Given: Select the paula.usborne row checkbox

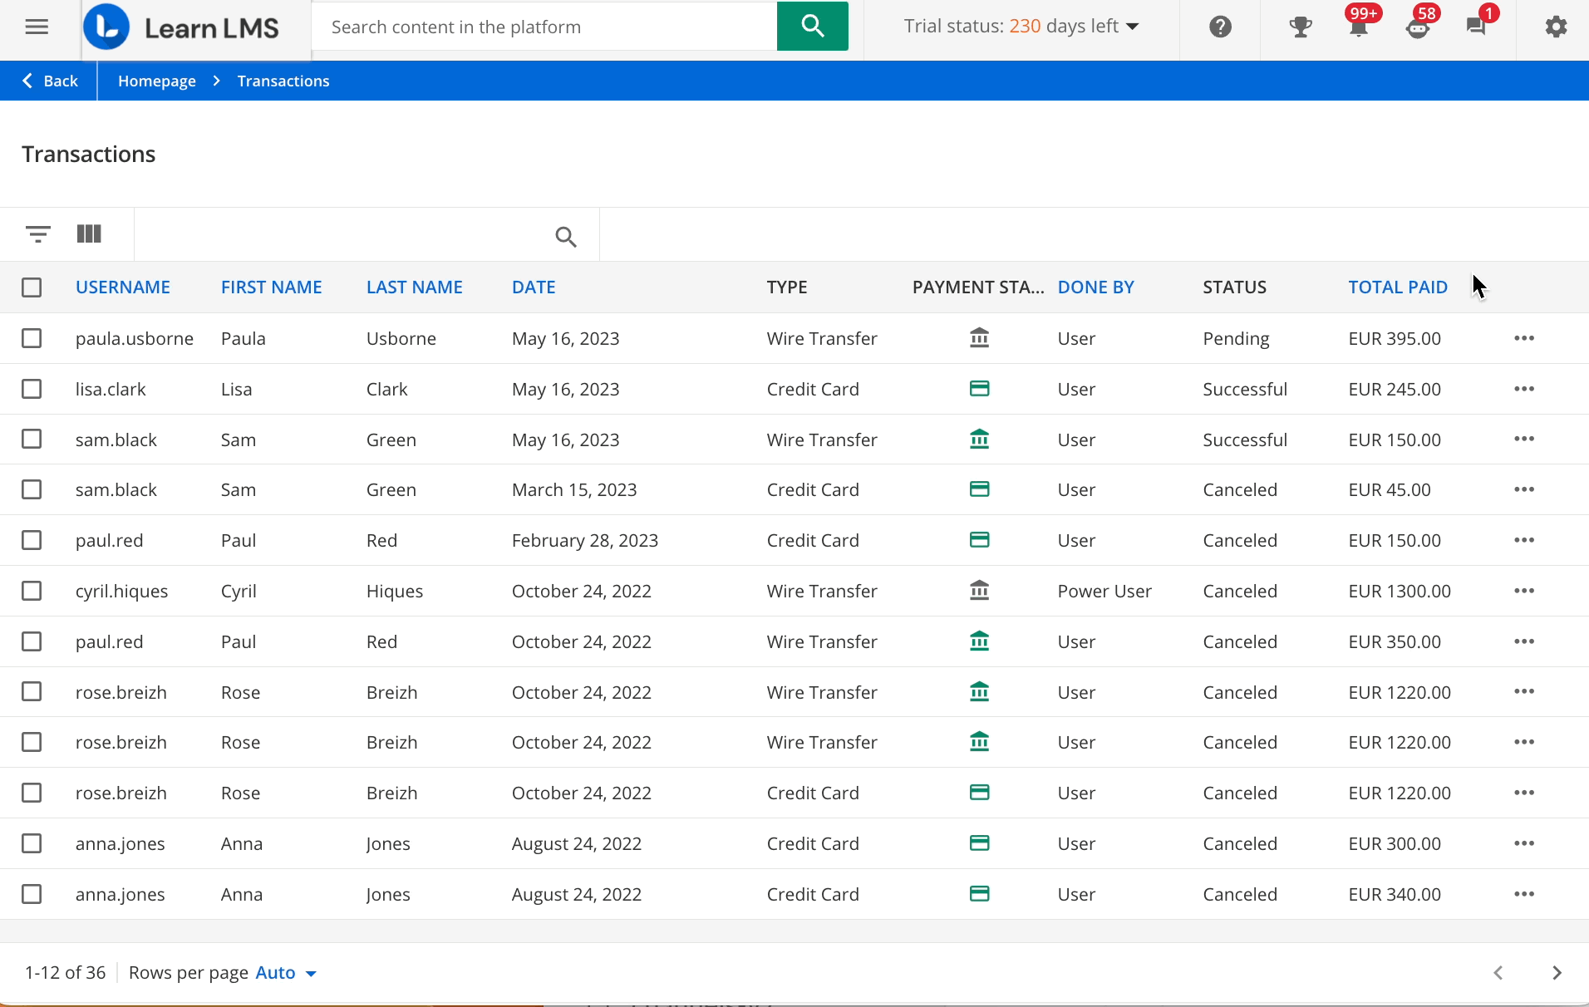Looking at the screenshot, I should pos(32,338).
